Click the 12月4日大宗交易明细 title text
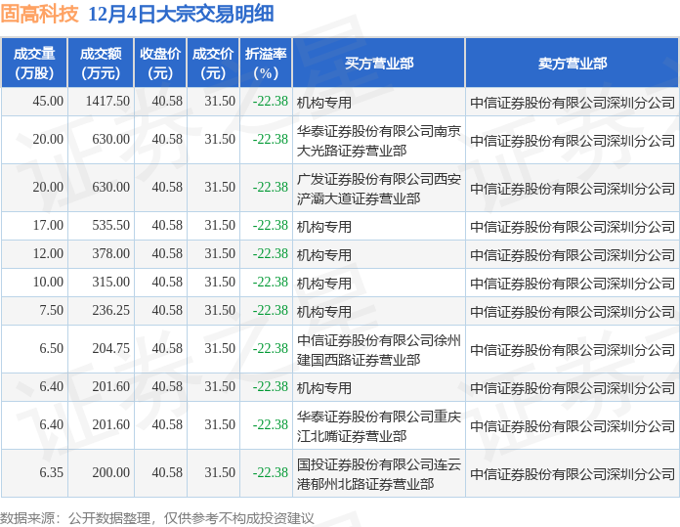The width and height of the screenshot is (680, 527). (x=181, y=15)
